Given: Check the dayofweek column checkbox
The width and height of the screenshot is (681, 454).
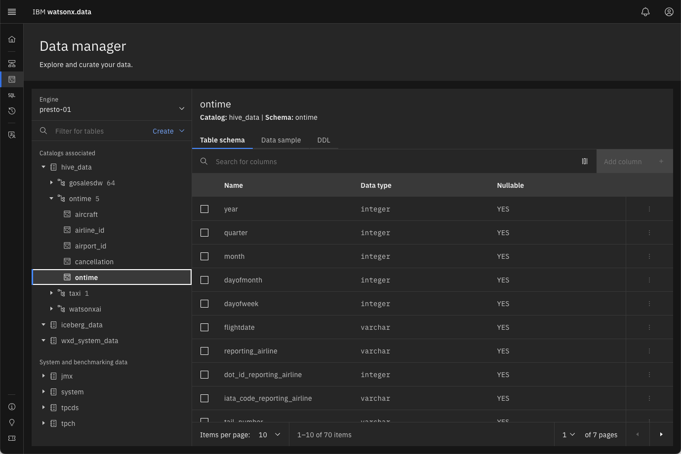Looking at the screenshot, I should [204, 304].
